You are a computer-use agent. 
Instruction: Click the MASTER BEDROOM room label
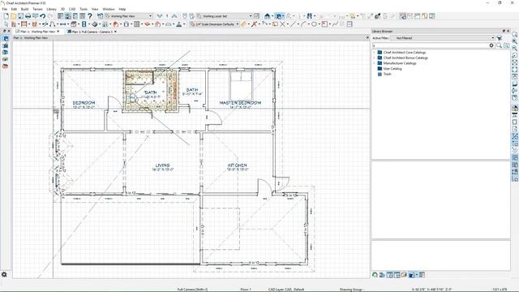coord(240,103)
